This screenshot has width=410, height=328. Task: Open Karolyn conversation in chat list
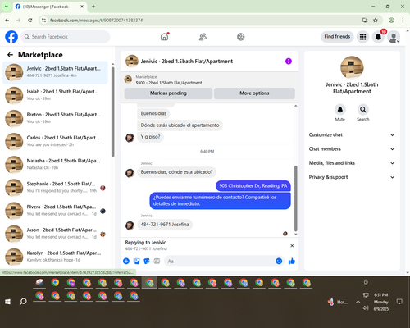[x=56, y=257]
